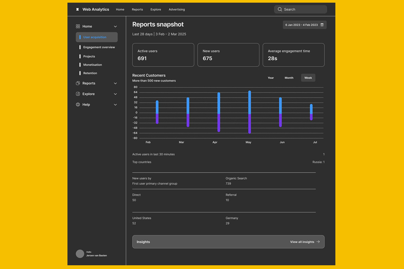Click the Feb bar in chart

tap(157, 112)
